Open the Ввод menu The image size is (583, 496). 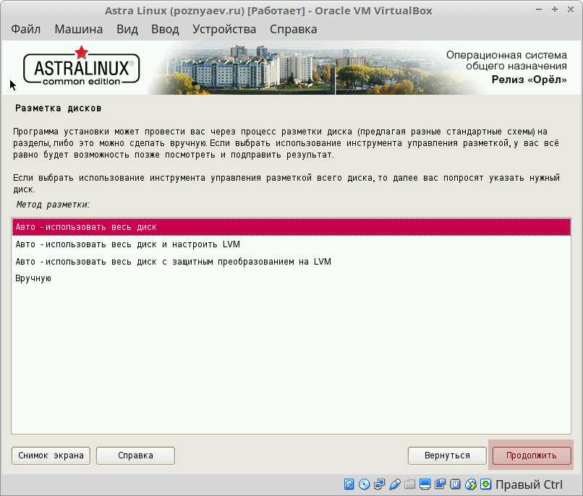point(165,29)
